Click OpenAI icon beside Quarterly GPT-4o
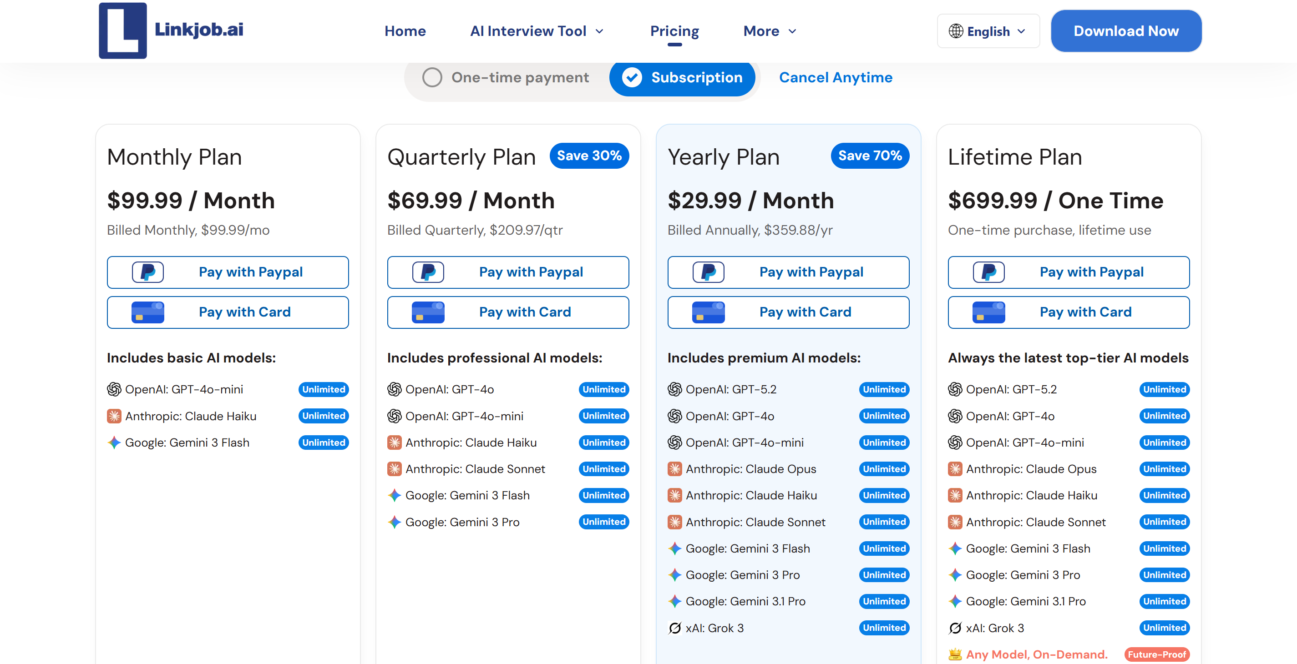Screen dimensions: 1297x664 395,389
